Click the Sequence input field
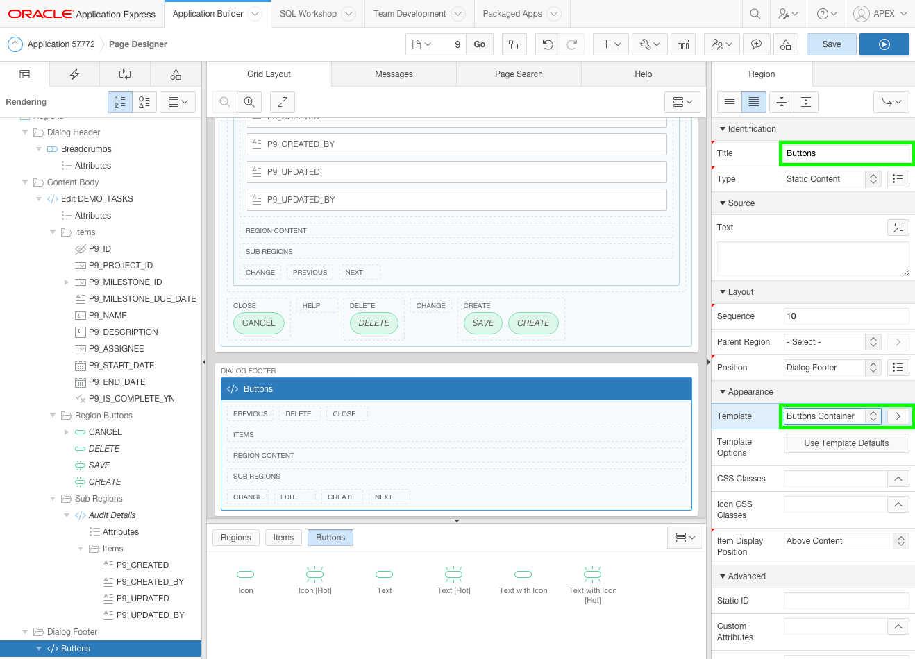 tap(846, 316)
